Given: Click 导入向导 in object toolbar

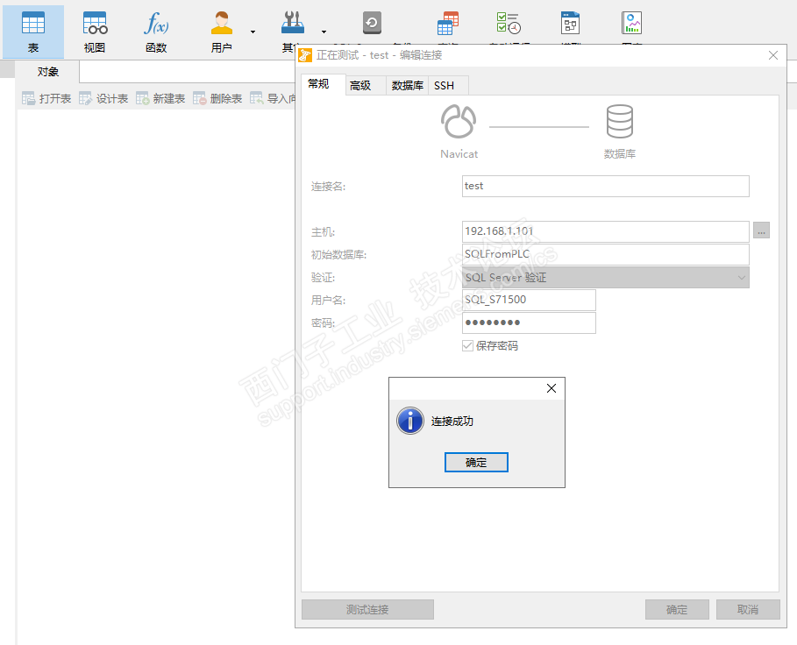Looking at the screenshot, I should 273,98.
